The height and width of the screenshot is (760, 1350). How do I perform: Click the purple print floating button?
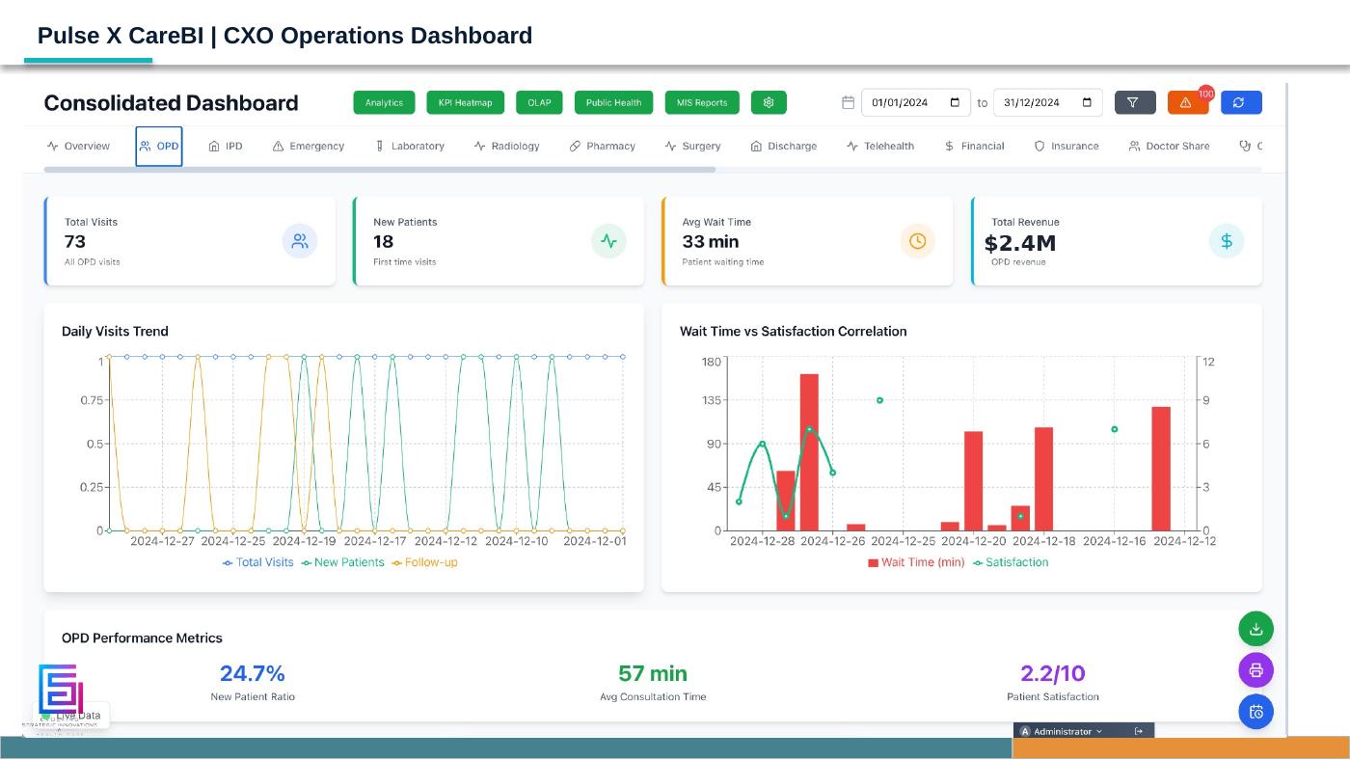pos(1256,670)
